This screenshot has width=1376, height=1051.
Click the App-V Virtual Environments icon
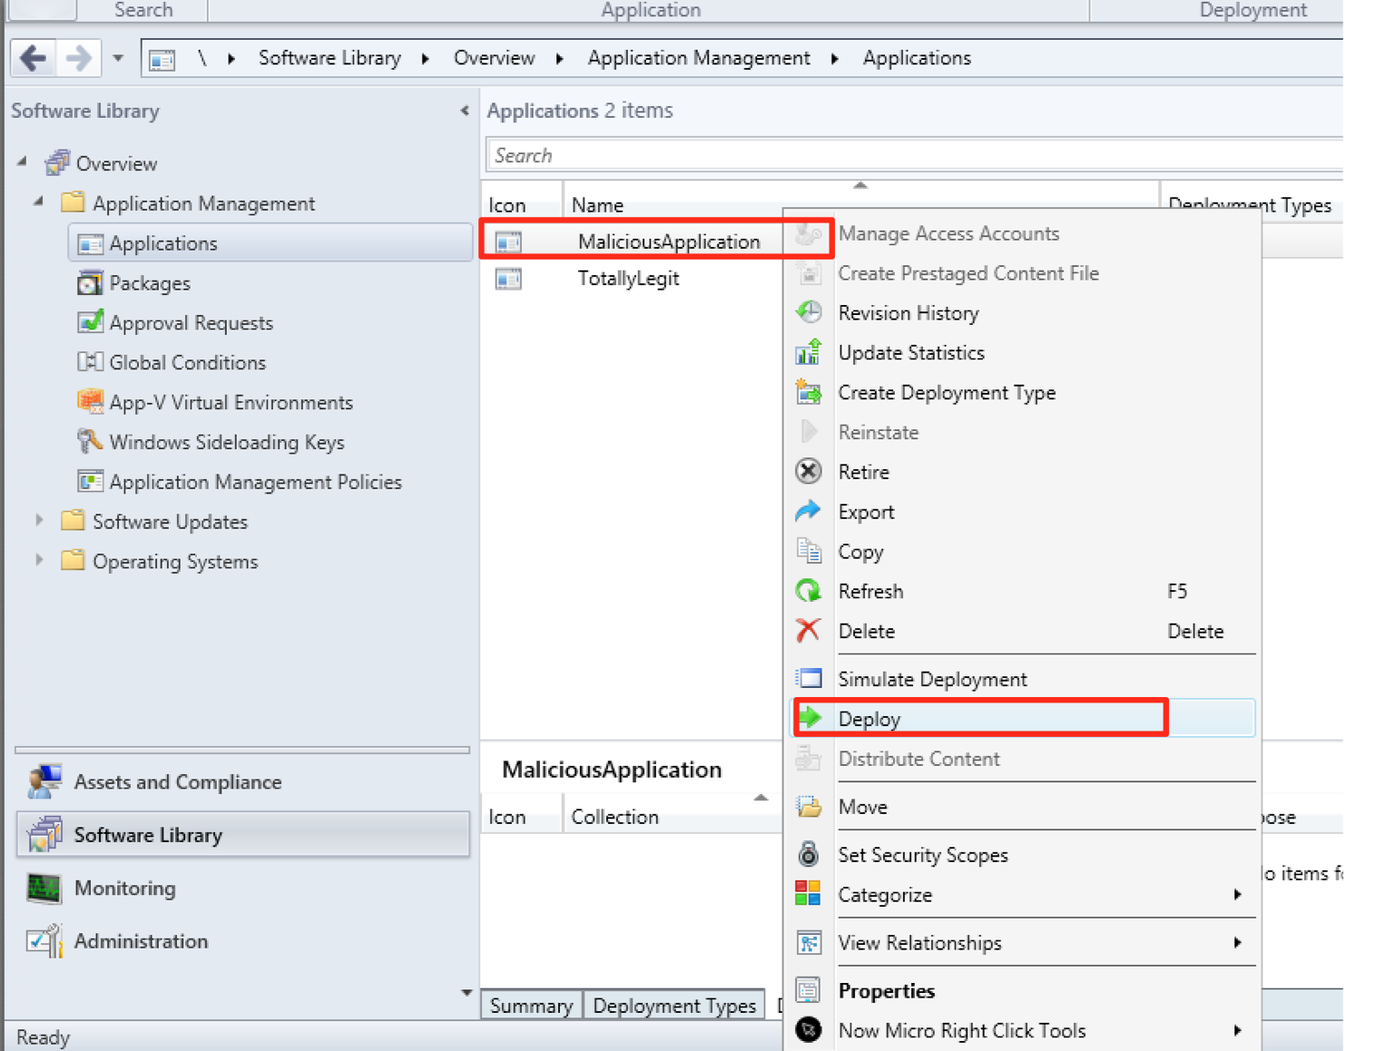point(89,401)
